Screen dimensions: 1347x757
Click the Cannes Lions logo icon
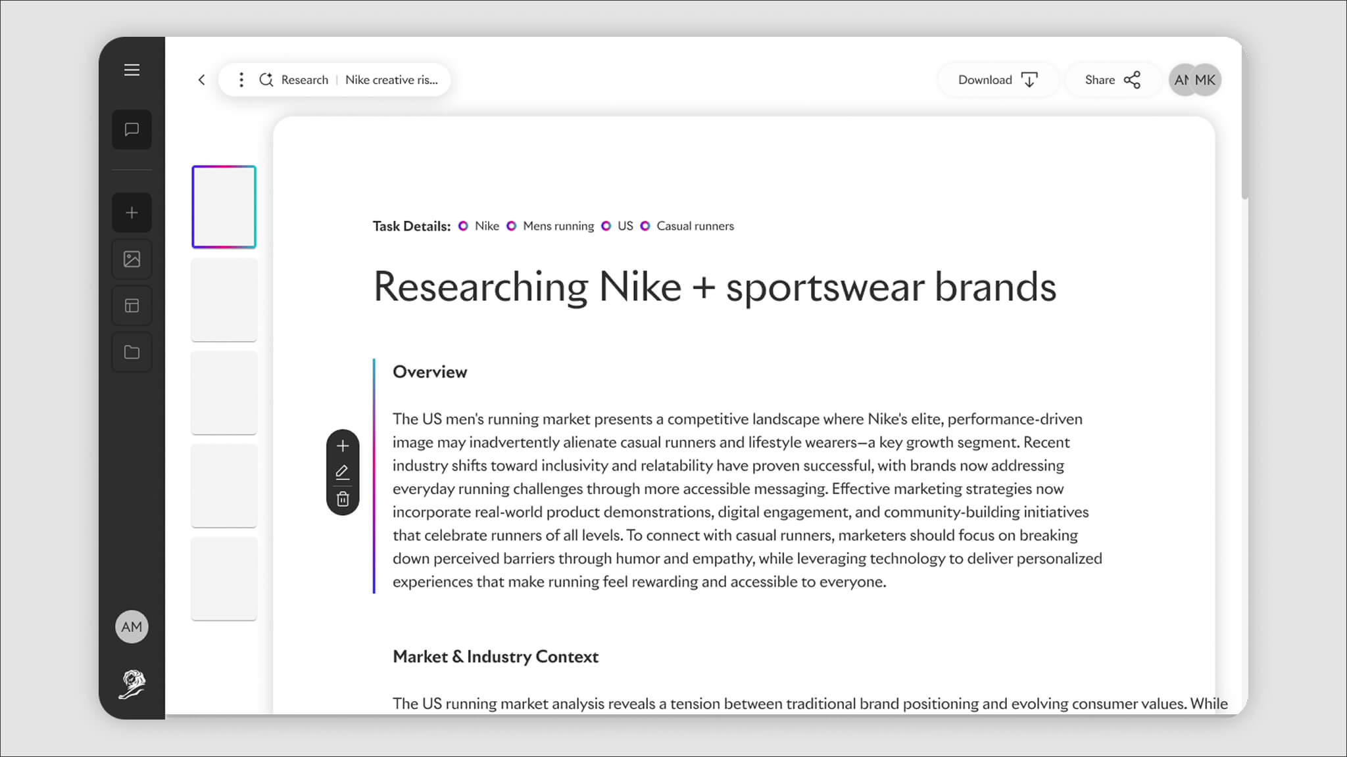click(x=132, y=685)
